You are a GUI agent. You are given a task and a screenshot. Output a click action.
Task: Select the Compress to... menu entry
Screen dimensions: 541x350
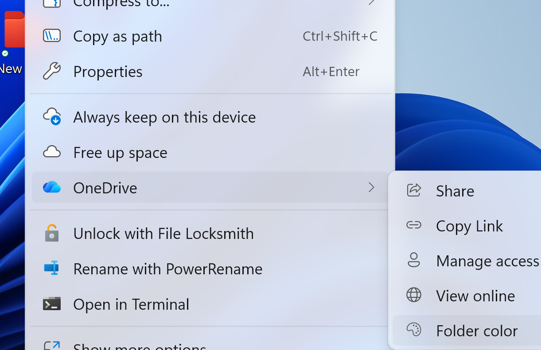pyautogui.click(x=210, y=4)
